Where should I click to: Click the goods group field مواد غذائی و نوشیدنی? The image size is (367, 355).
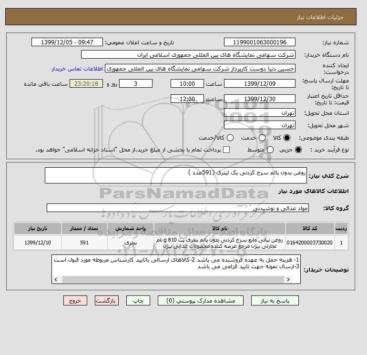pos(178,208)
